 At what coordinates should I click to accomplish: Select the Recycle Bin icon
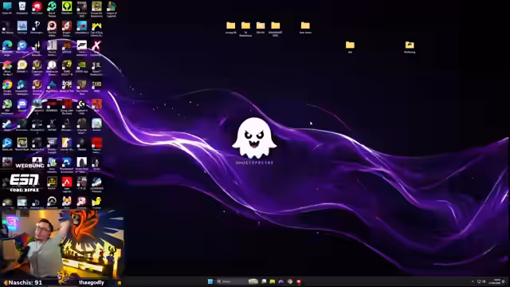(x=22, y=8)
